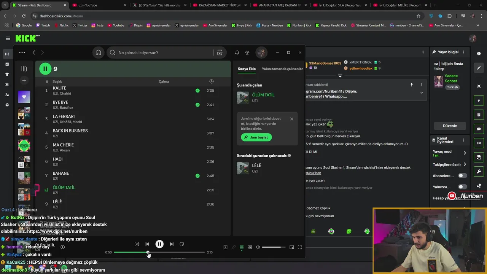Click the create playlist plus icon

point(24,80)
